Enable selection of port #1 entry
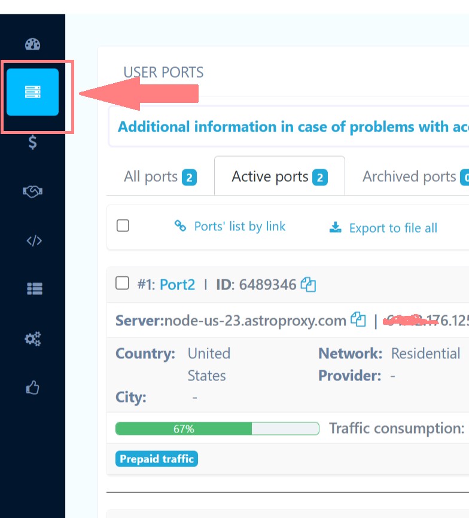The height and width of the screenshot is (518, 469). (x=122, y=284)
